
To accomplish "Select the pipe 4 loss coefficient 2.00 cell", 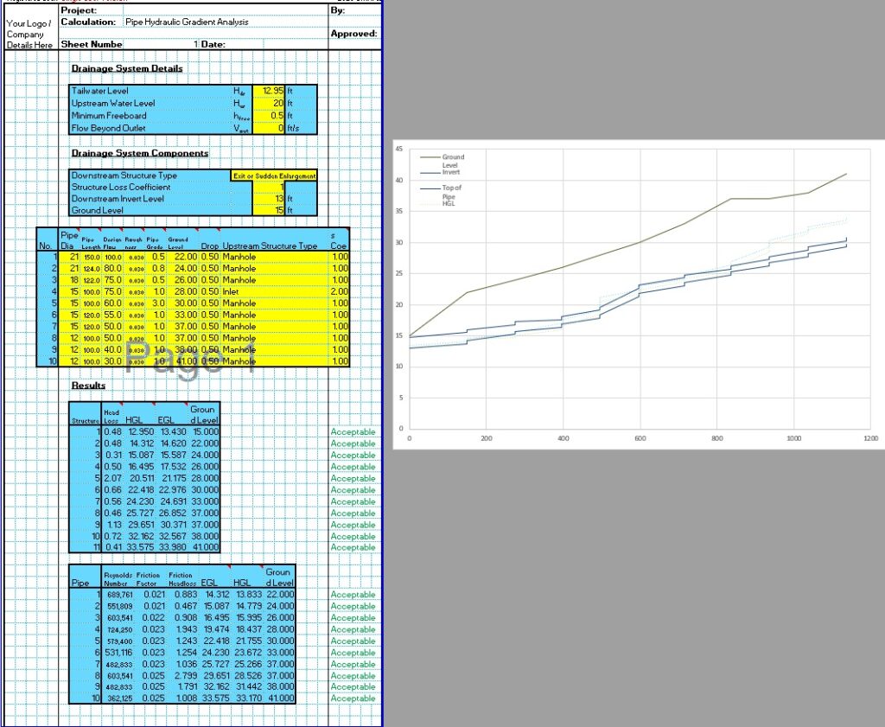I will tap(340, 292).
